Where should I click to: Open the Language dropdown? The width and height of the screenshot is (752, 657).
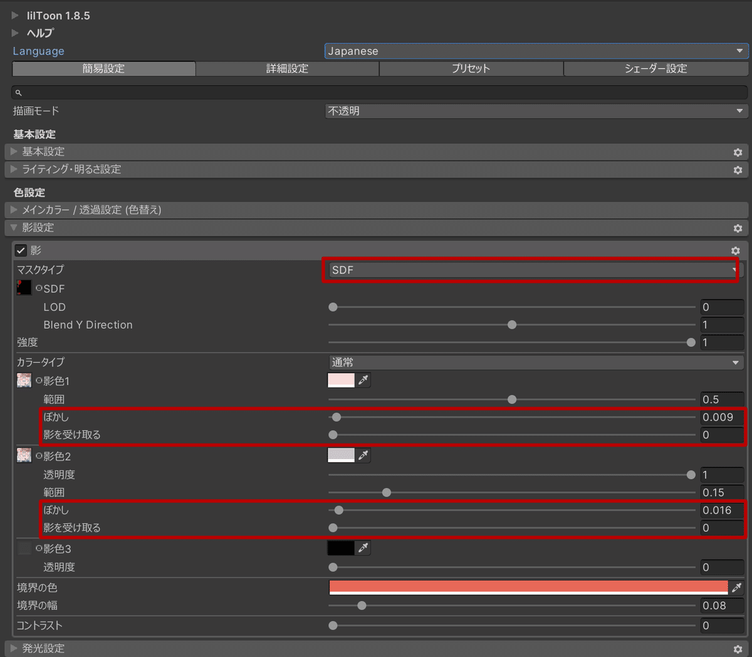[x=536, y=51]
